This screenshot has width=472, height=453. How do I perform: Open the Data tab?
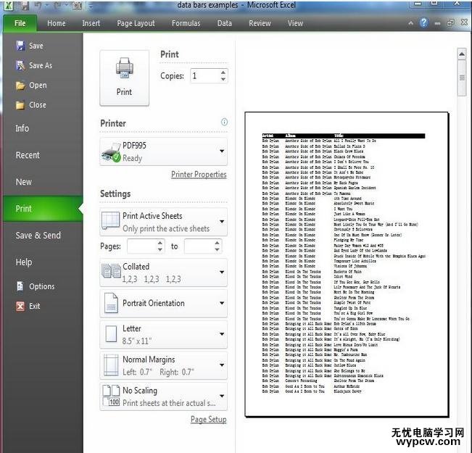click(x=225, y=23)
